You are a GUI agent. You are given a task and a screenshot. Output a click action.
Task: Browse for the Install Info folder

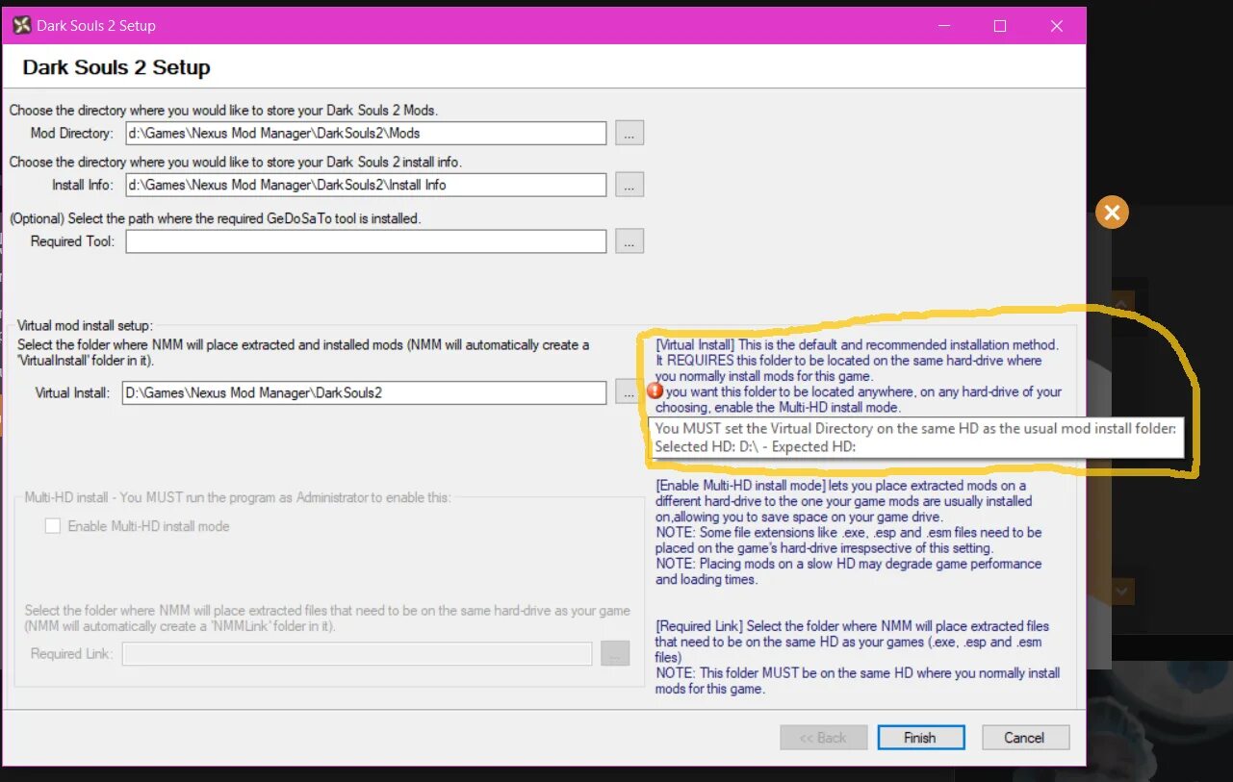click(x=629, y=185)
